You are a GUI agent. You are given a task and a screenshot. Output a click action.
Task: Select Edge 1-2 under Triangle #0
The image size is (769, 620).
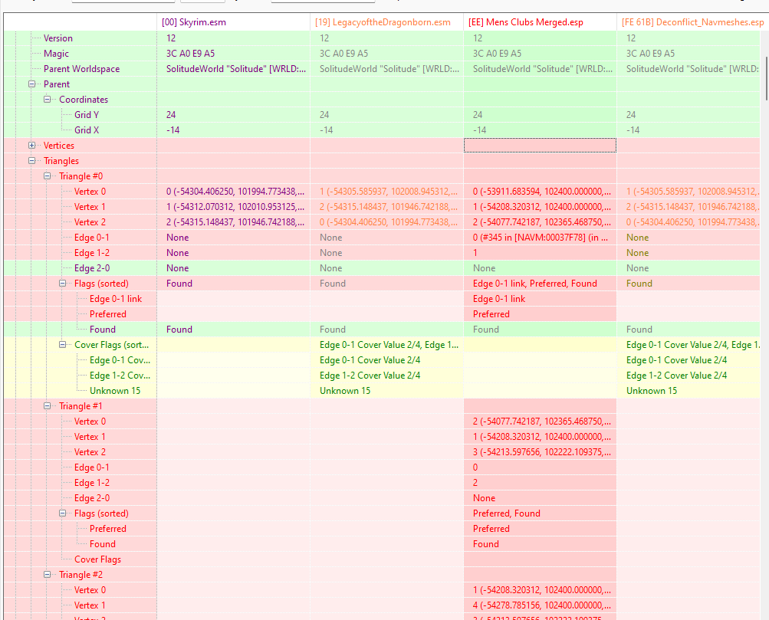click(92, 253)
